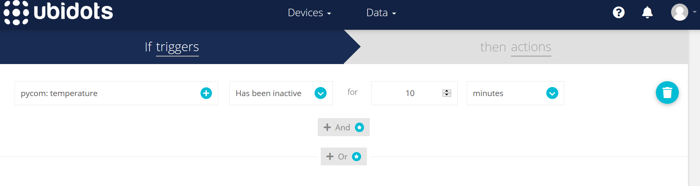Click the Ubidots logo
Image resolution: width=700 pixels, height=186 pixels.
[x=58, y=13]
